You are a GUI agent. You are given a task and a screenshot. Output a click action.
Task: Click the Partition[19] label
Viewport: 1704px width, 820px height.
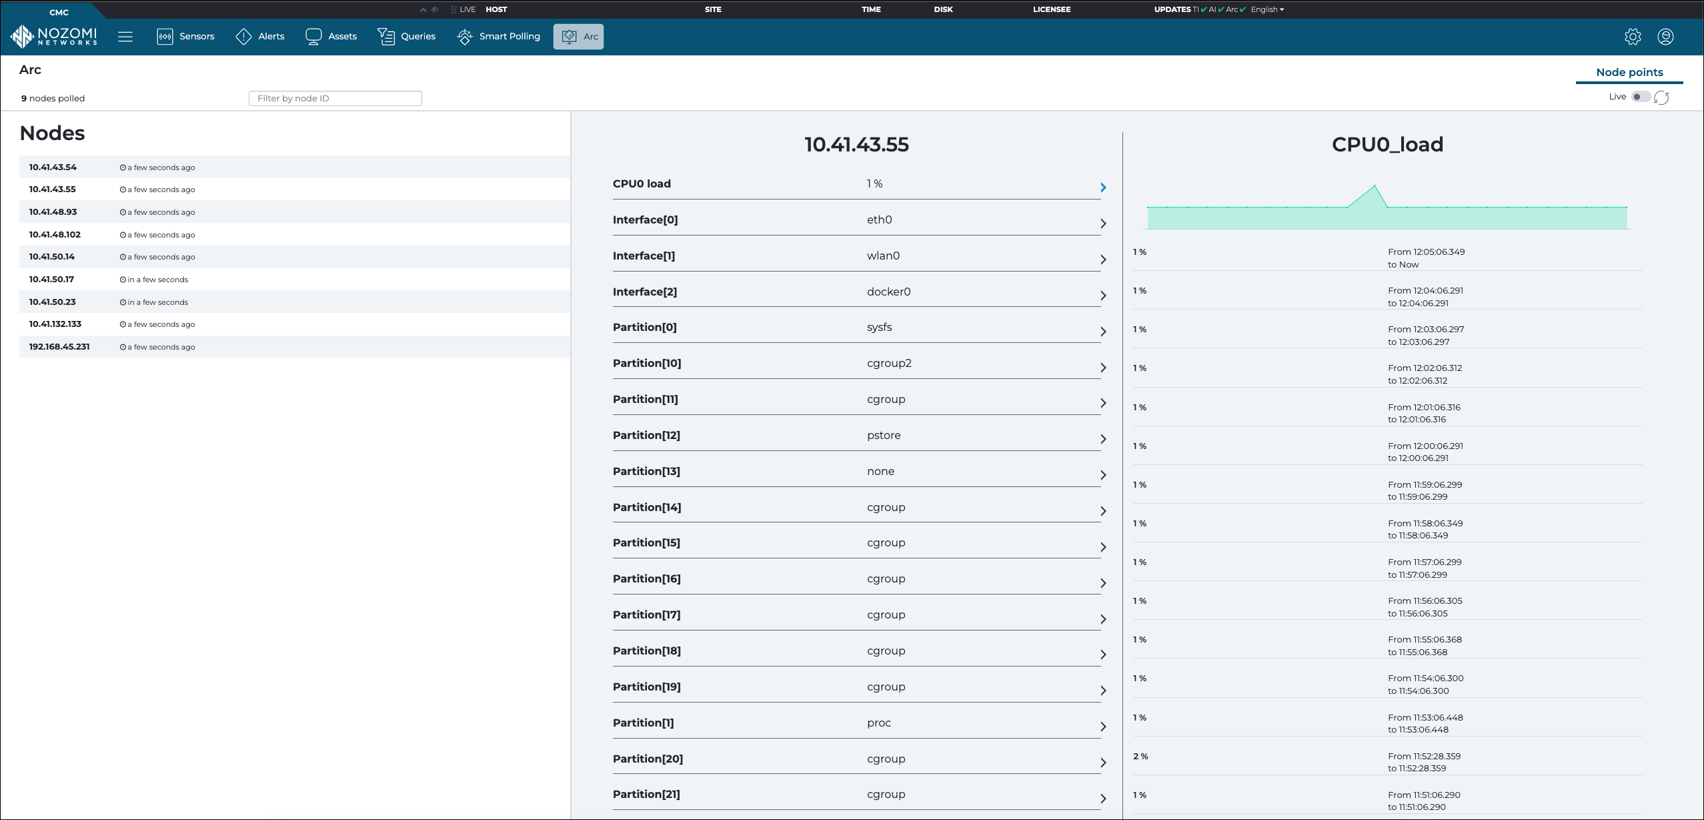pyautogui.click(x=646, y=687)
